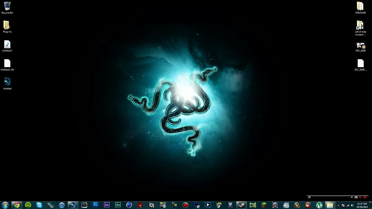Image resolution: width=372 pixels, height=209 pixels.
Task: Select the call of duty modern shortcut
Action: pyautogui.click(x=360, y=28)
